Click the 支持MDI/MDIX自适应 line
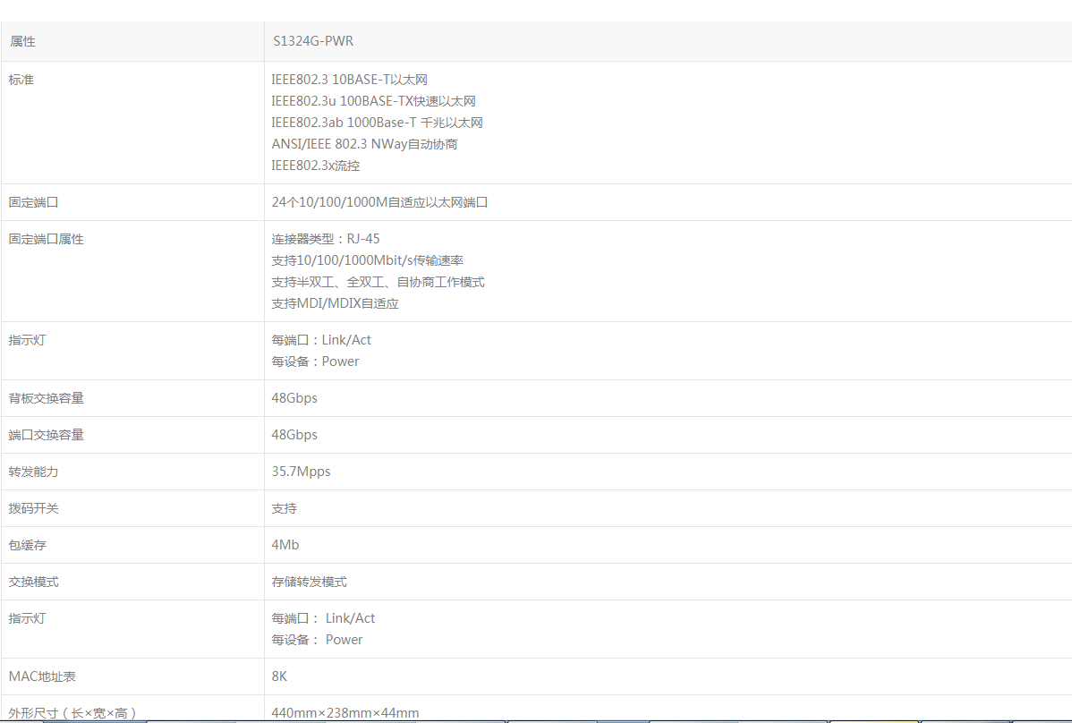1072x723 pixels. 335,303
